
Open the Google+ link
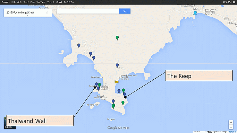point(6,2)
